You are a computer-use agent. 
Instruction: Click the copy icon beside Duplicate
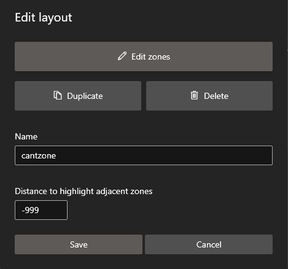tap(58, 95)
